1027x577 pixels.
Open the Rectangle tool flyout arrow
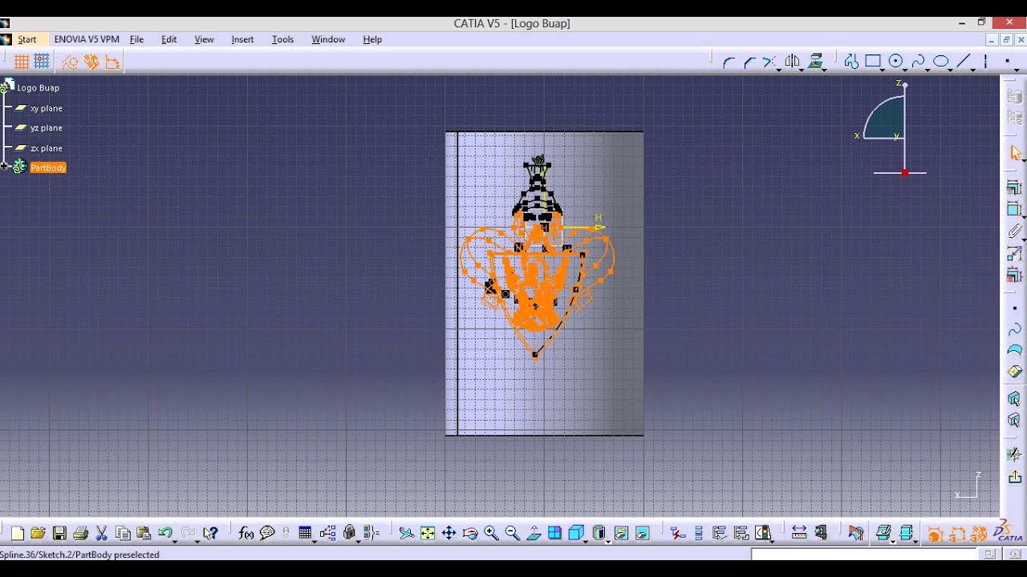coord(883,70)
